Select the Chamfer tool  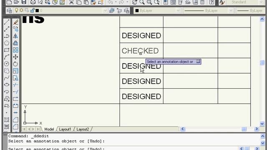[15, 120]
